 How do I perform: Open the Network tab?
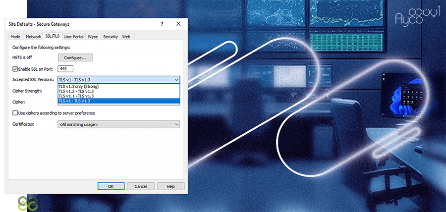click(34, 37)
